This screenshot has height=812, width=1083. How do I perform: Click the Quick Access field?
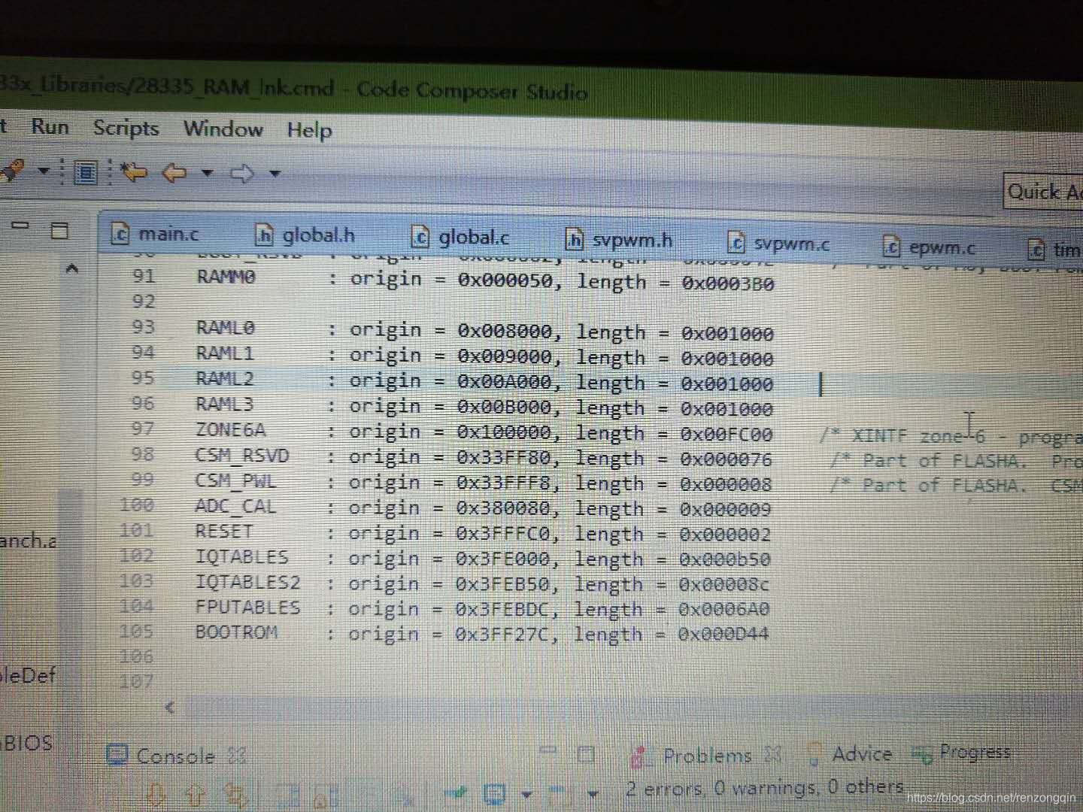coord(1044,192)
